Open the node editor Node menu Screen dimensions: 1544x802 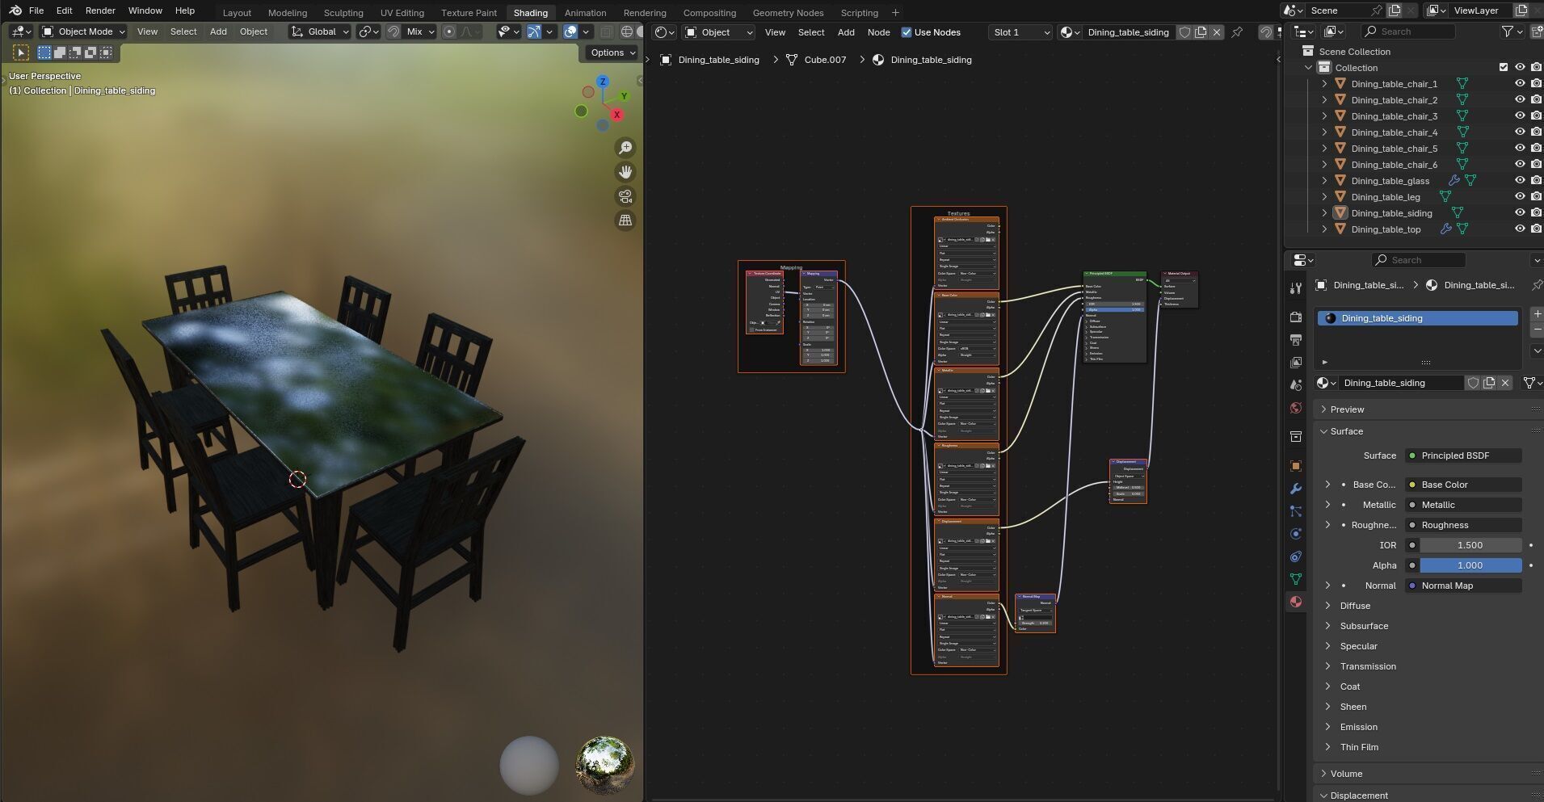click(878, 32)
